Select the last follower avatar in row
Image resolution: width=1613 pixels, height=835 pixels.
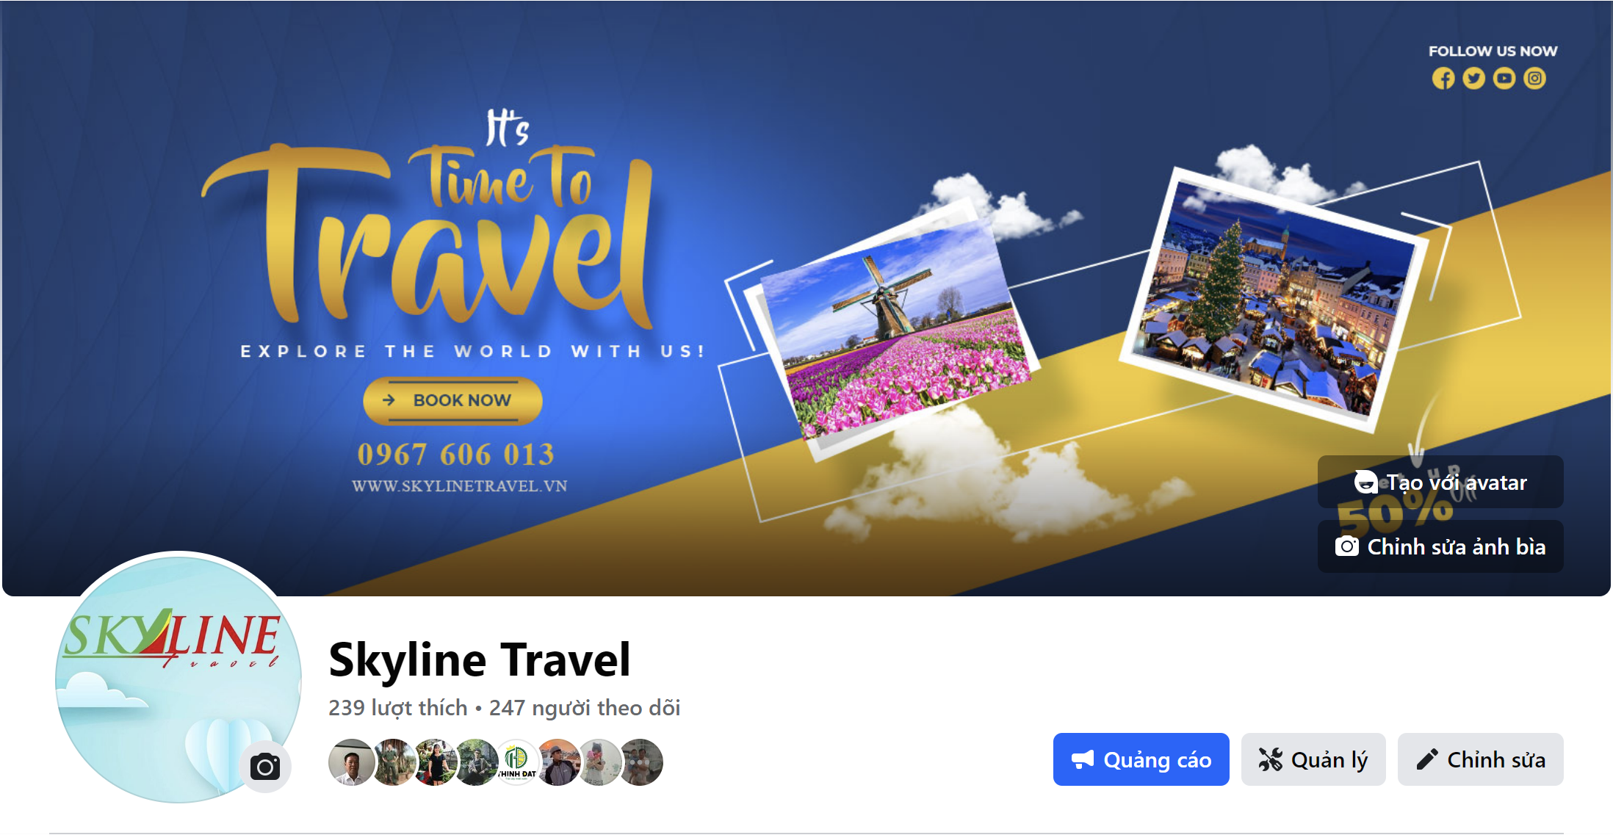[x=641, y=762]
